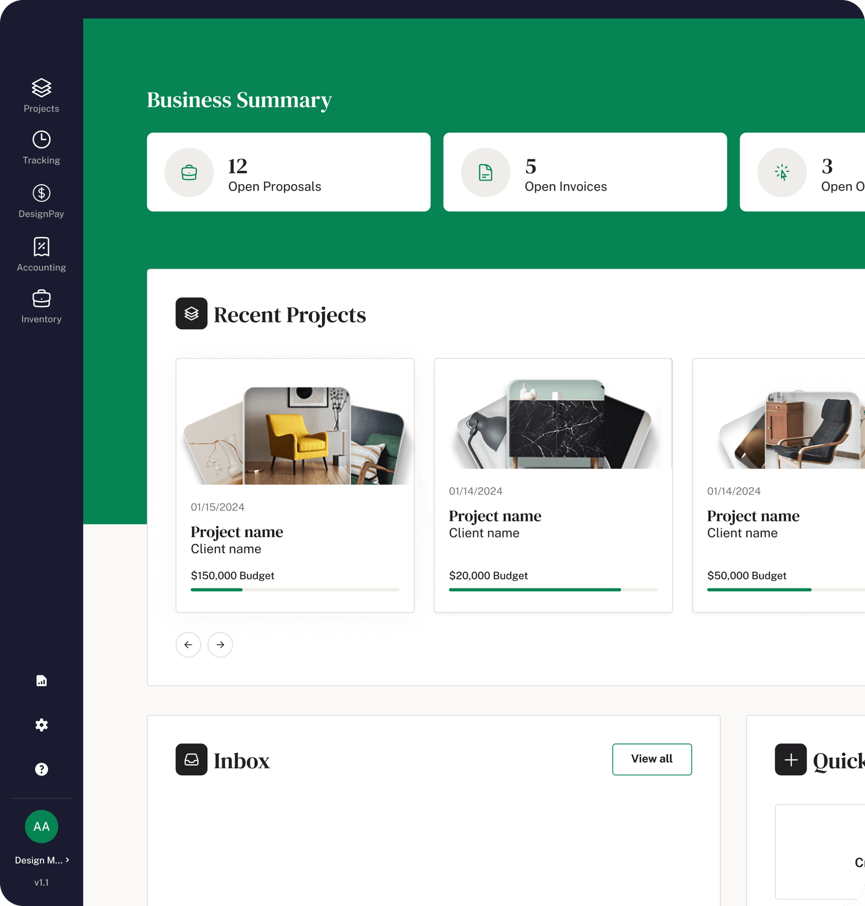Click the left arrow under Recent Projects
The height and width of the screenshot is (906, 865).
pyautogui.click(x=188, y=645)
